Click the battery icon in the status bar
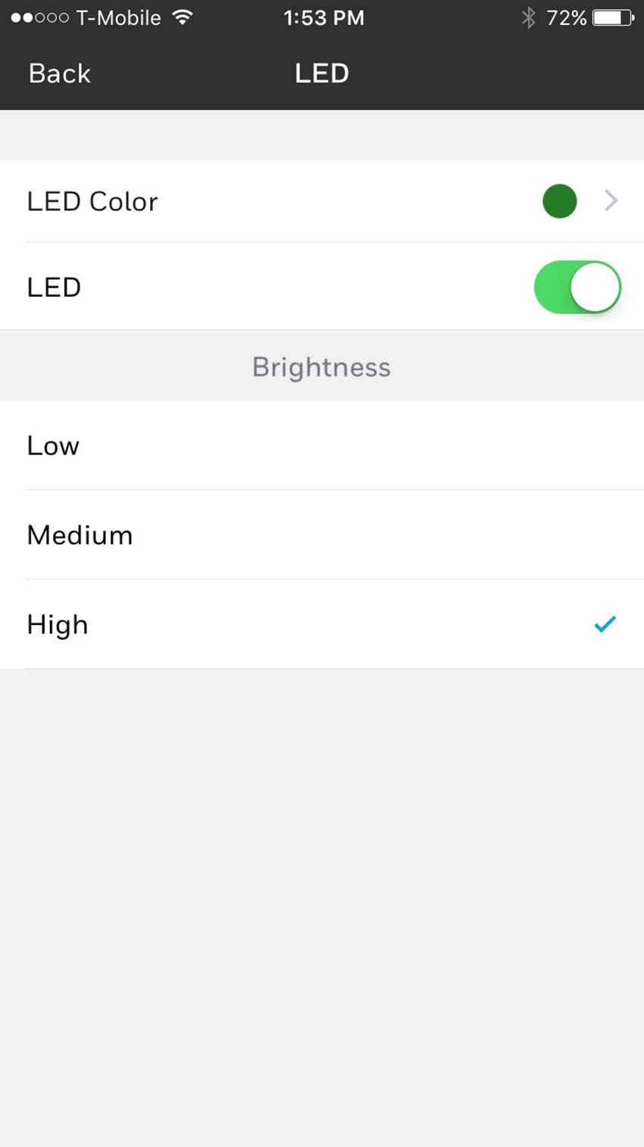 pyautogui.click(x=612, y=17)
